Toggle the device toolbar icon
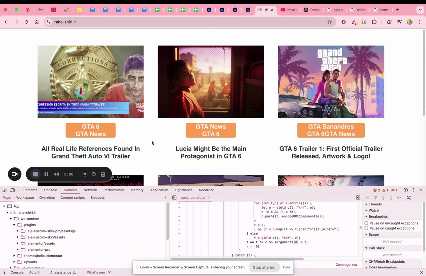The width and height of the screenshot is (426, 276). 13,190
